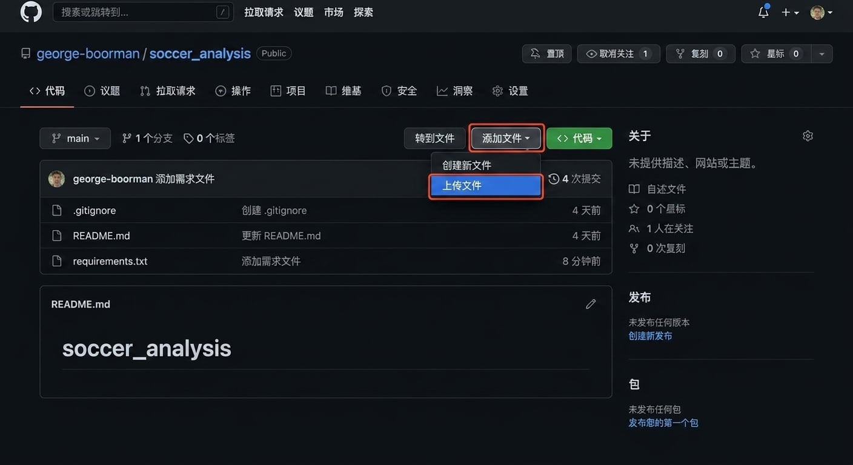The width and height of the screenshot is (853, 465).
Task: View the 0 个标签 tags link
Action: [x=209, y=138]
